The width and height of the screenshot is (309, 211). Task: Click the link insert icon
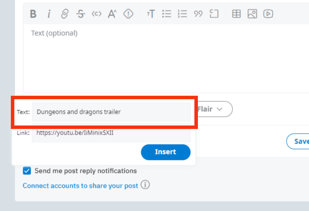[64, 14]
